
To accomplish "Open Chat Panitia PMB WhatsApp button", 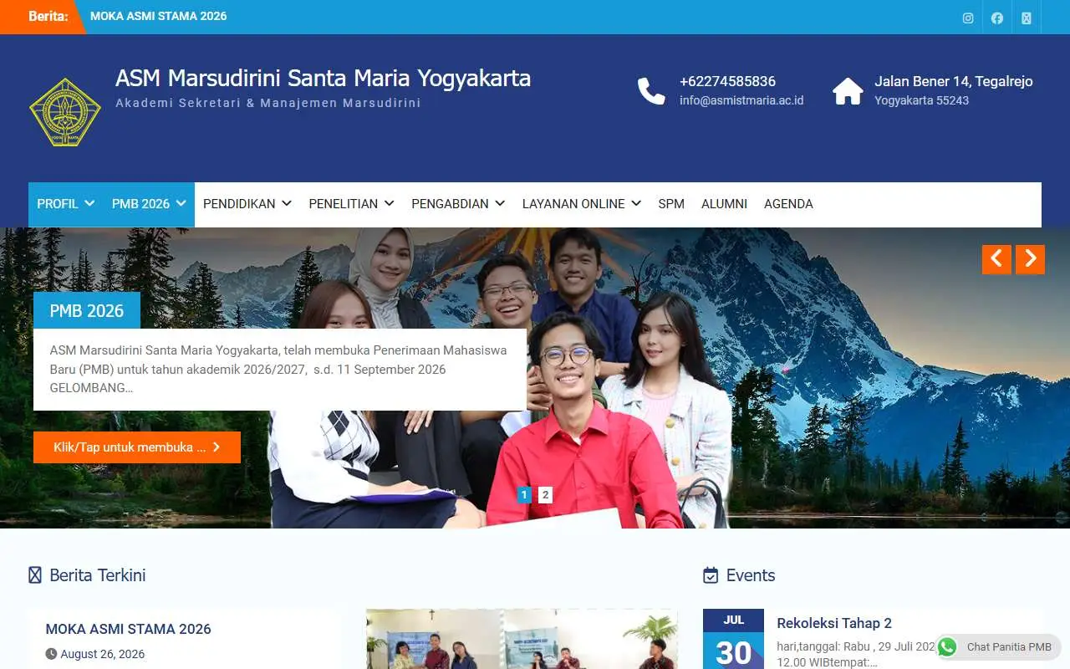I will (x=998, y=647).
